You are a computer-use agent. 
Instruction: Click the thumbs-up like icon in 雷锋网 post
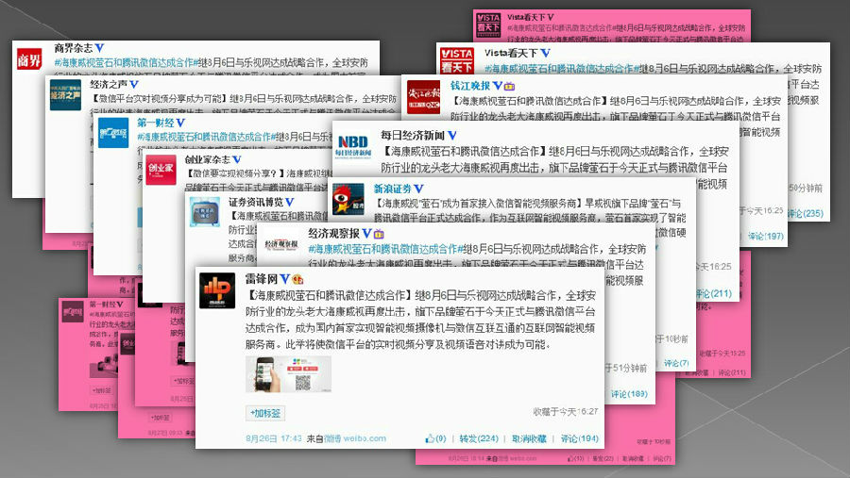tap(430, 438)
